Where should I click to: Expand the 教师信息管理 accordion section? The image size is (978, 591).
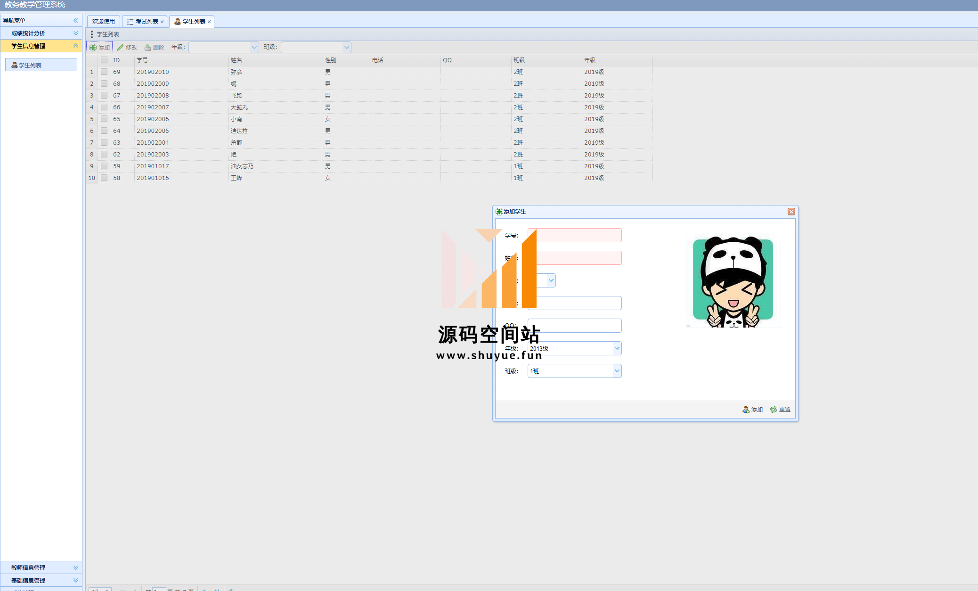41,567
